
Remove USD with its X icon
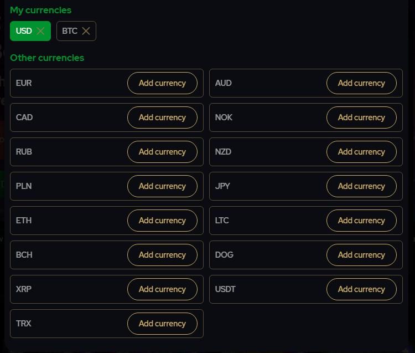tap(40, 31)
